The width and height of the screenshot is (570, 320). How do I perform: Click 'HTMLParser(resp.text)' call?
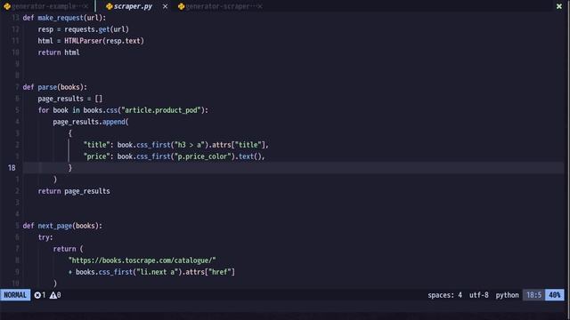pos(104,41)
